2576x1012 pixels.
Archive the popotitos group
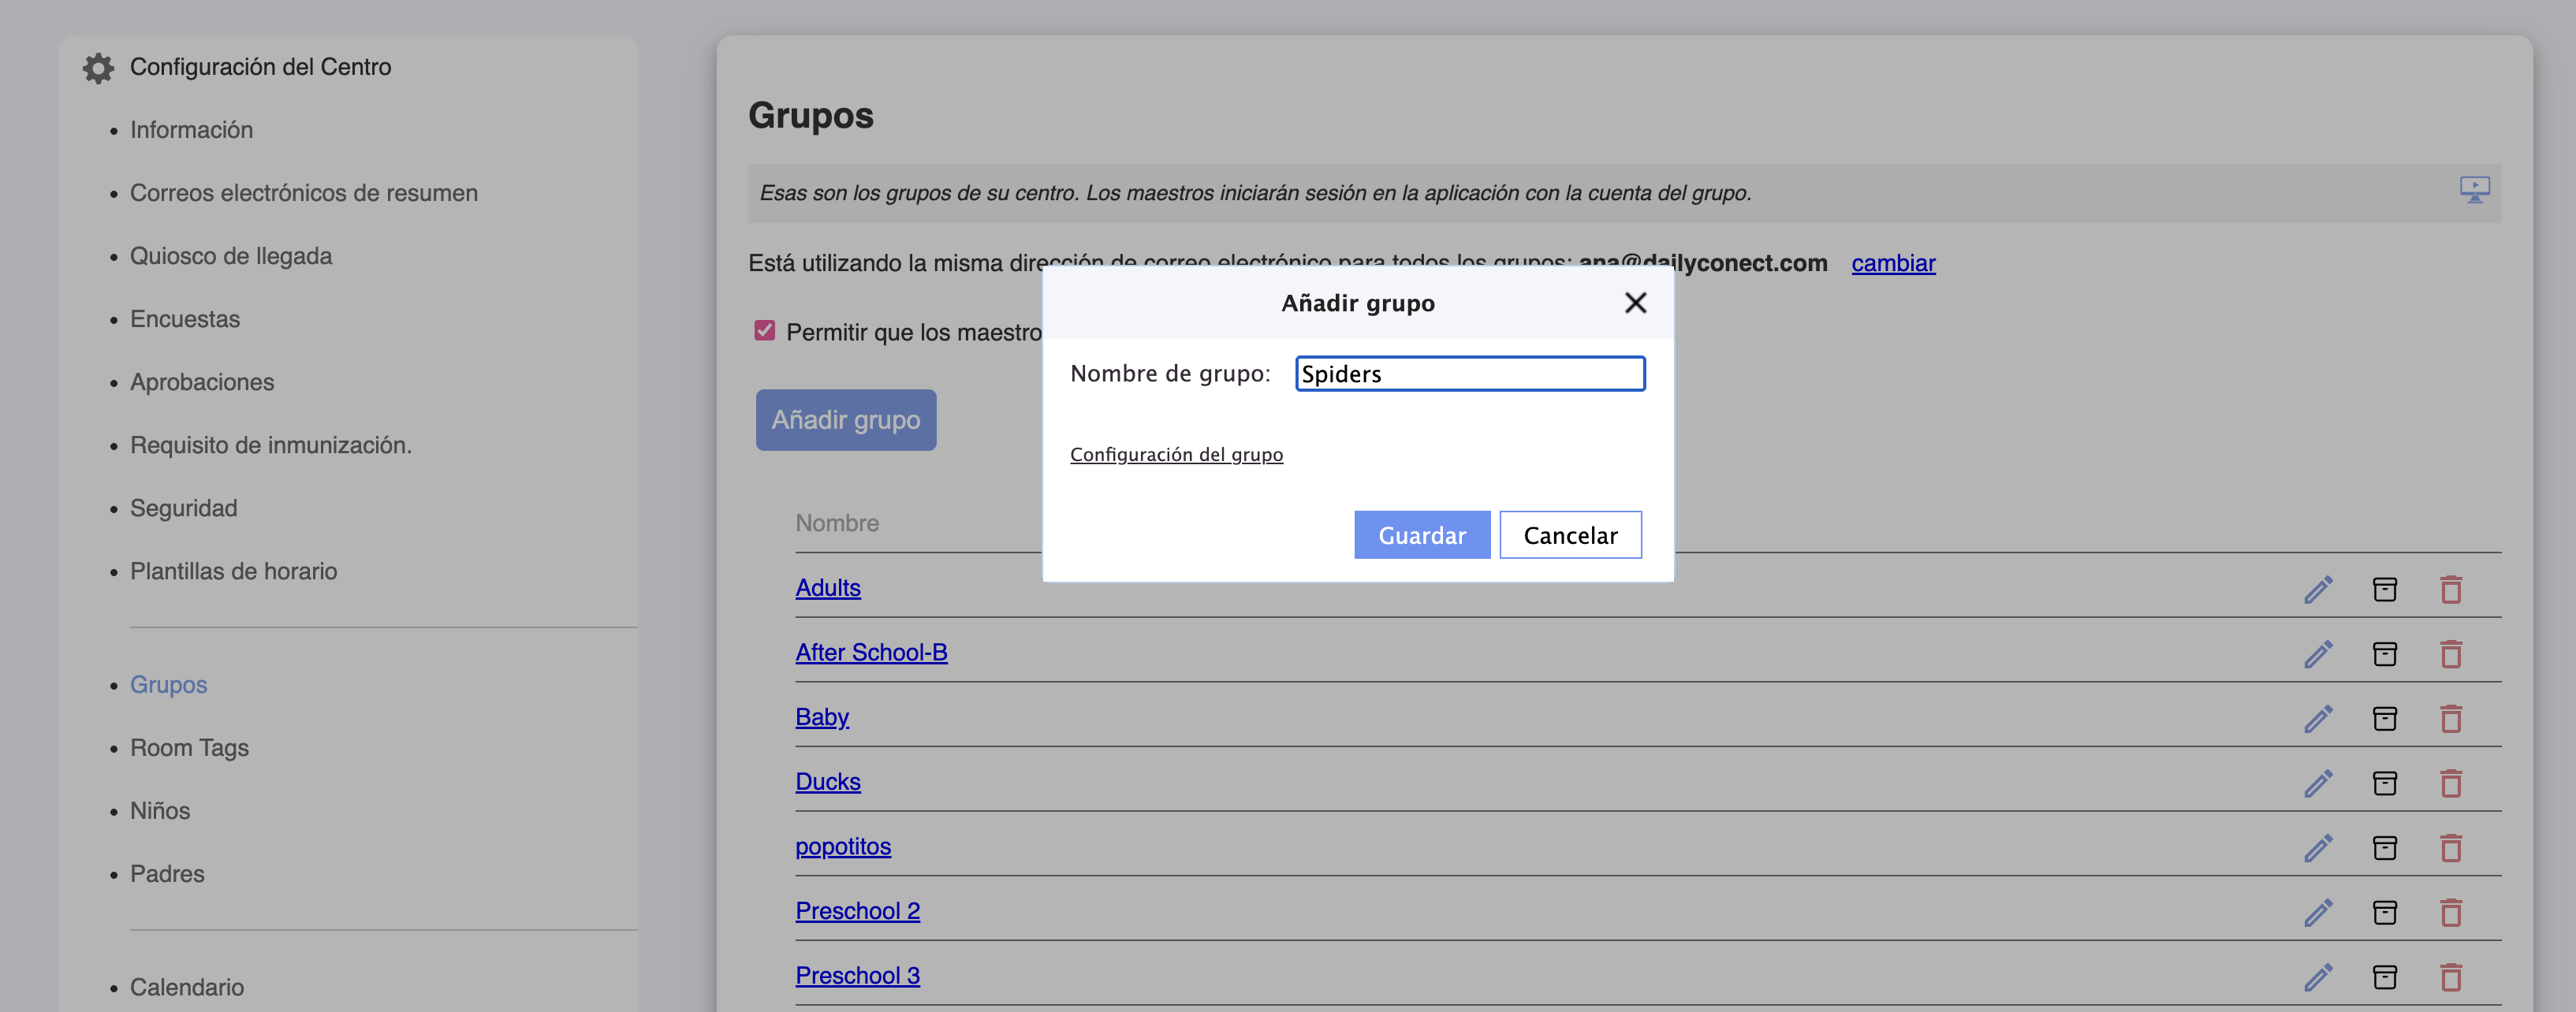pos(2384,848)
